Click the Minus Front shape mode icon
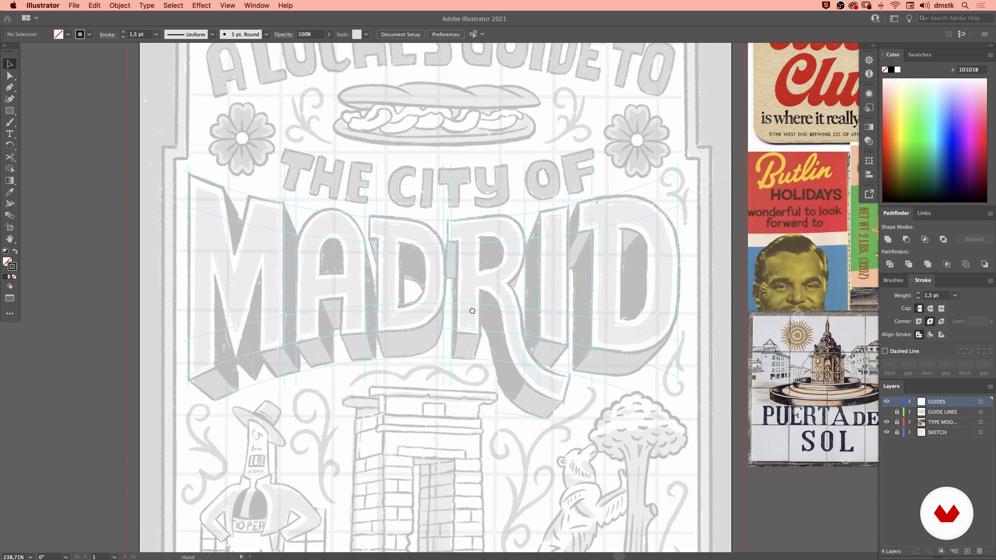The image size is (996, 560). [x=906, y=239]
